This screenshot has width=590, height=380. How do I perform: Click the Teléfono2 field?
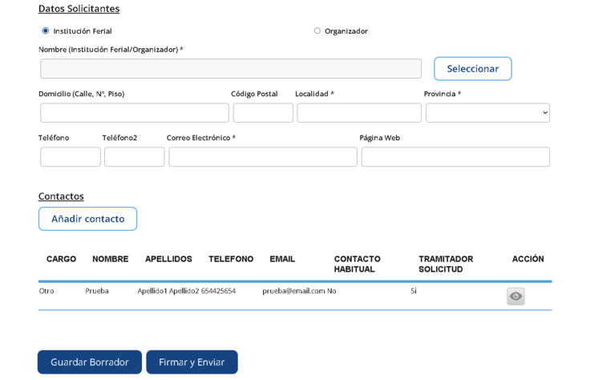click(x=135, y=157)
